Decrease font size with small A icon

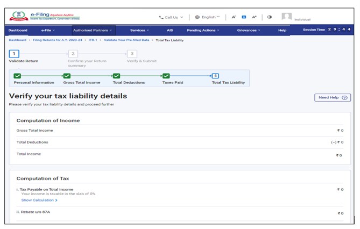(234, 17)
